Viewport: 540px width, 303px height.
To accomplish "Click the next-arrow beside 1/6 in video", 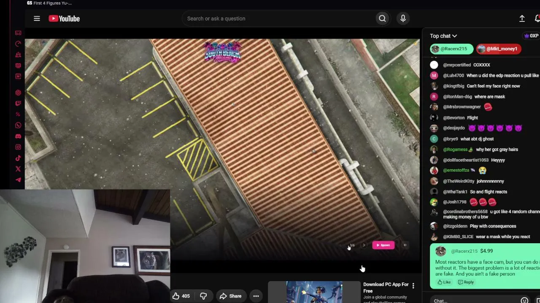I will tap(364, 245).
